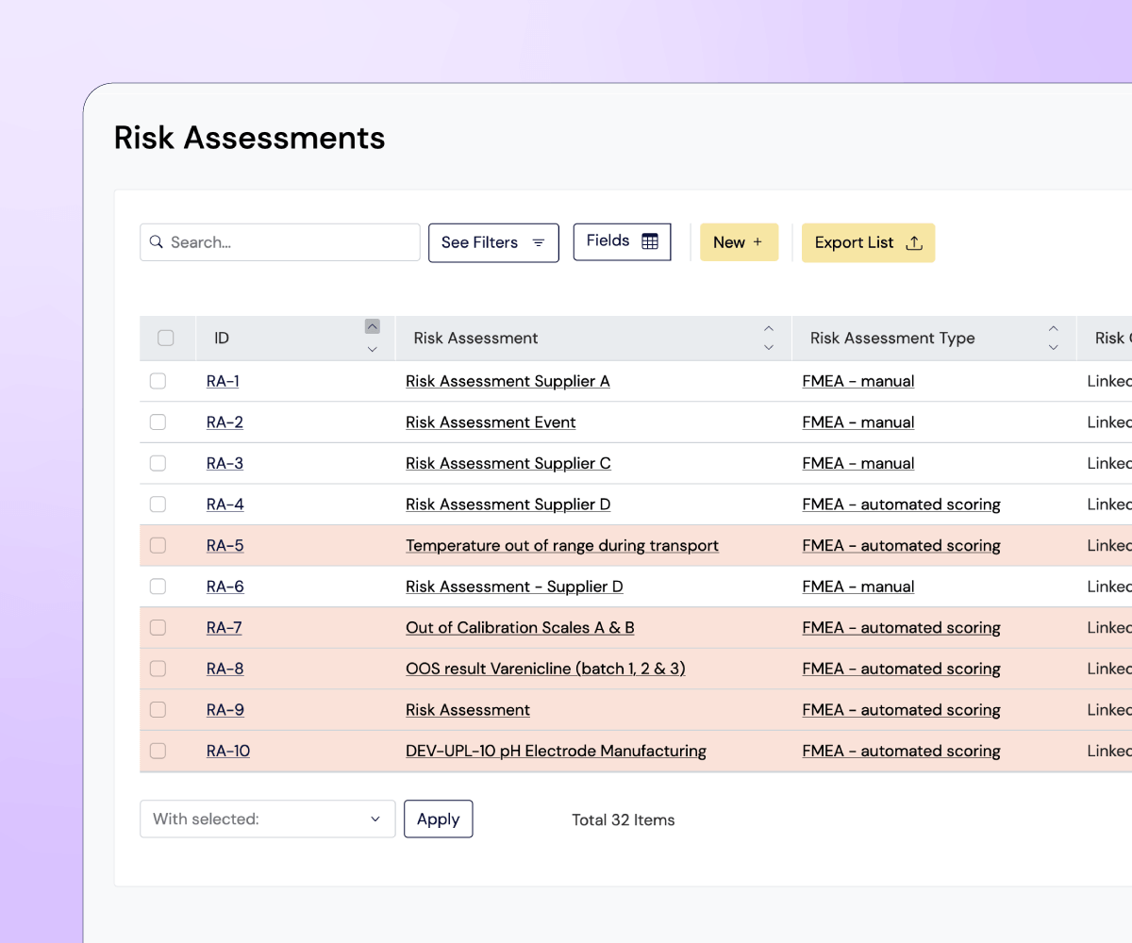
Task: Open the RA-1 ID link
Action: click(223, 381)
